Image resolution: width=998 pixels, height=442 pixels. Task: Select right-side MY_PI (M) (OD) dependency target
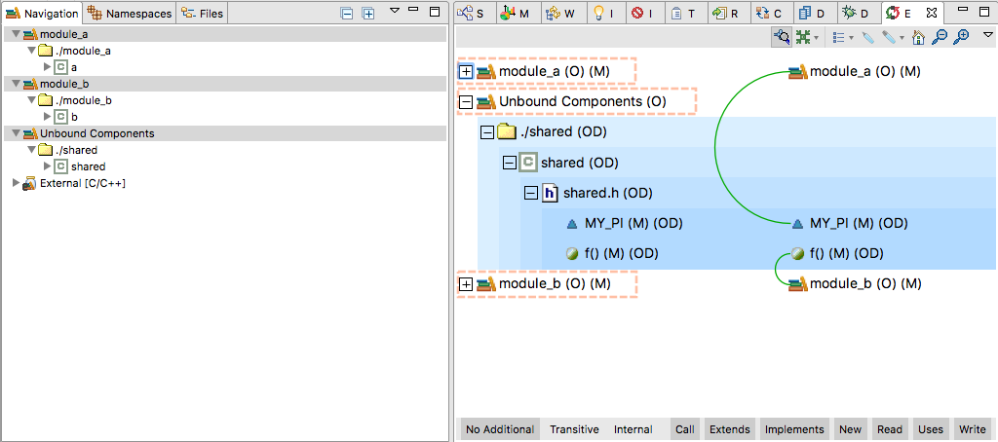click(x=850, y=224)
